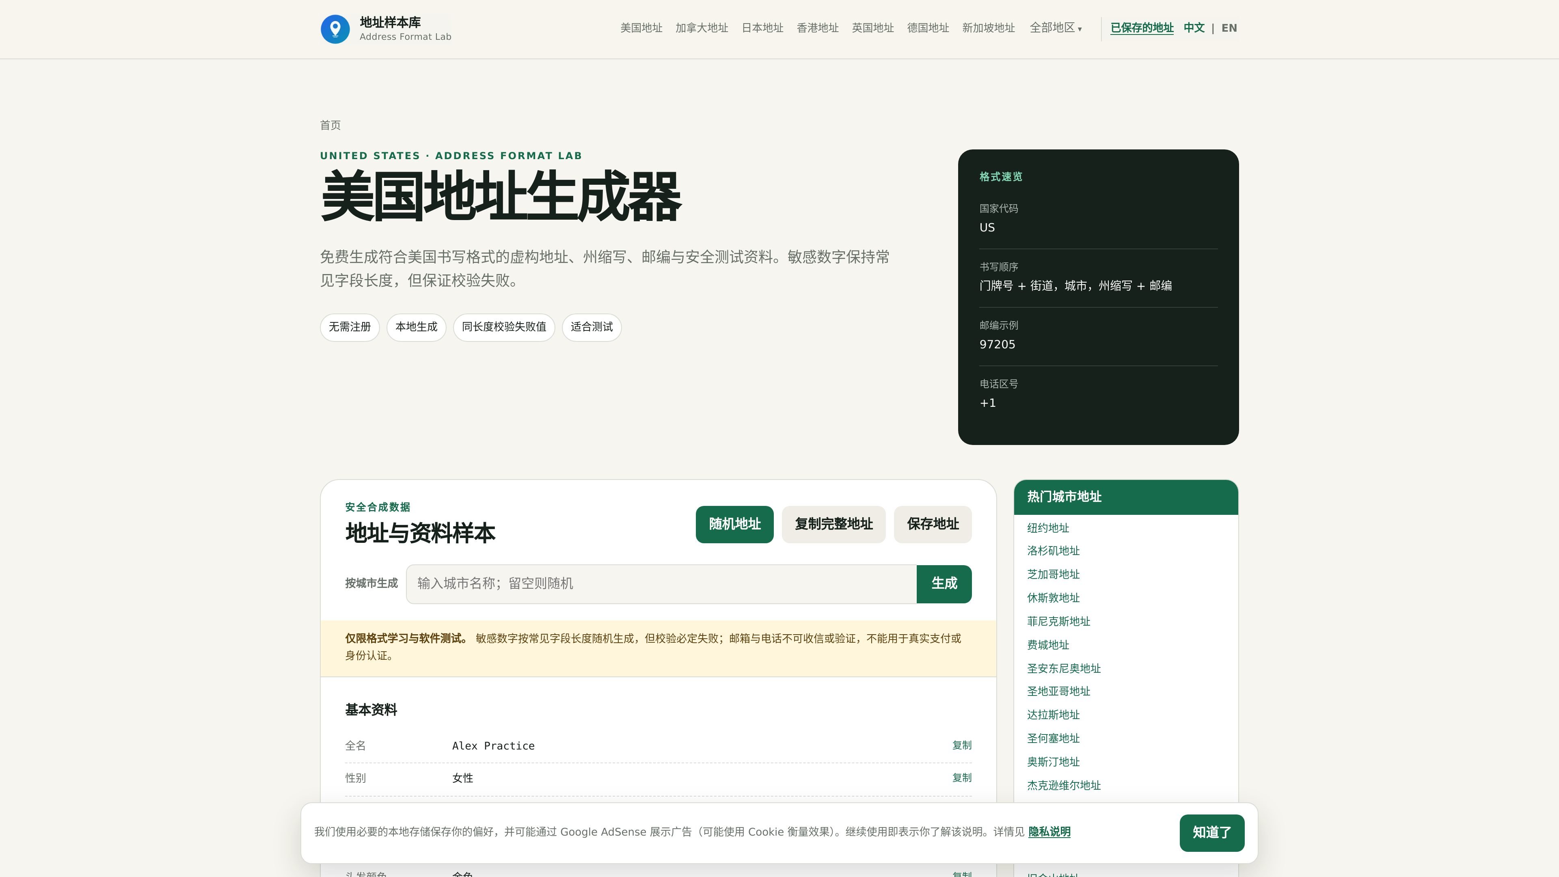Viewport: 1559px width, 877px height.
Task: Open the 休斯敦地址 link
Action: 1053,598
